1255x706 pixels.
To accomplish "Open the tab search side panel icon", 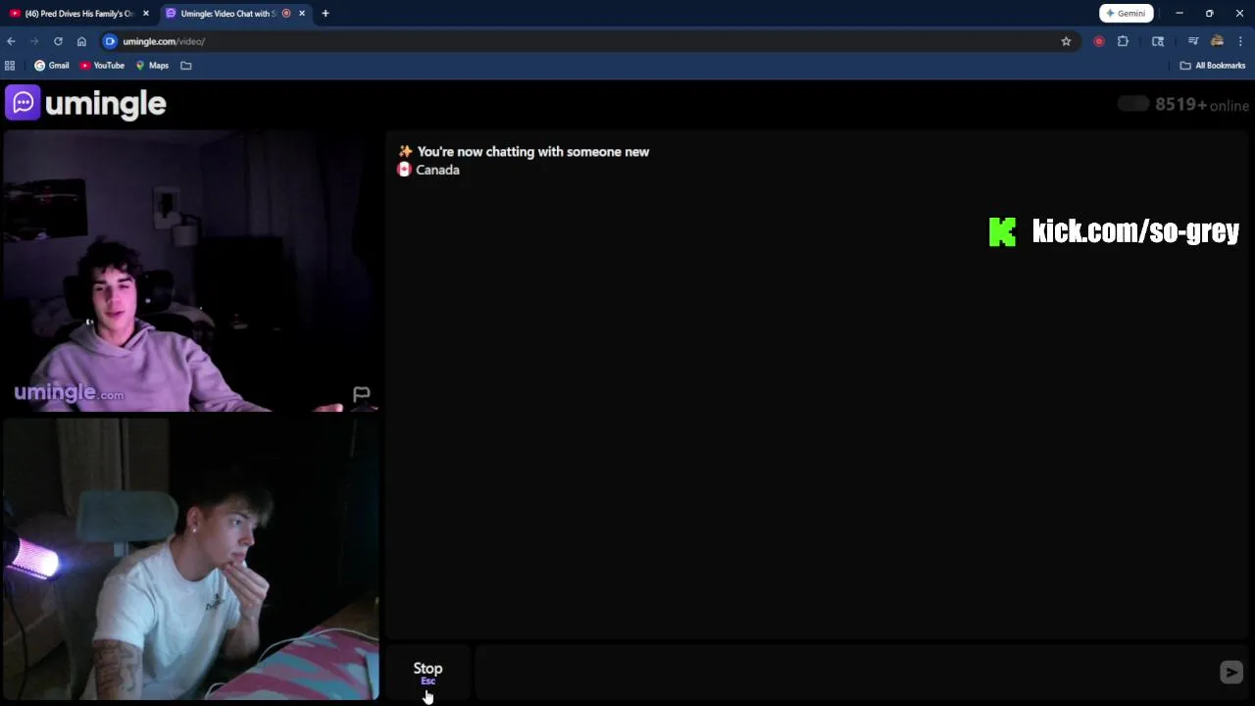I will tap(1158, 41).
